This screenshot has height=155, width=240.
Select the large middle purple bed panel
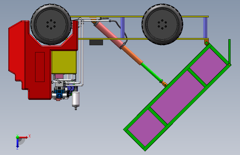[178, 97]
